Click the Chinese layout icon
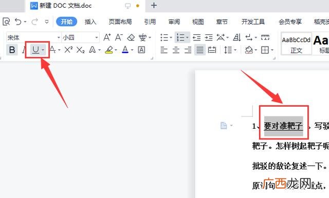 click(221, 37)
